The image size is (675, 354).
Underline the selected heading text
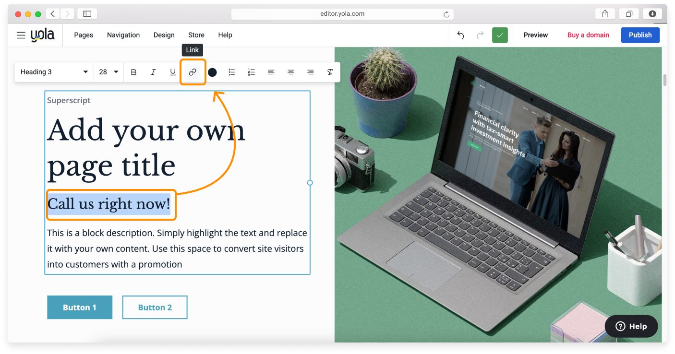pyautogui.click(x=173, y=72)
